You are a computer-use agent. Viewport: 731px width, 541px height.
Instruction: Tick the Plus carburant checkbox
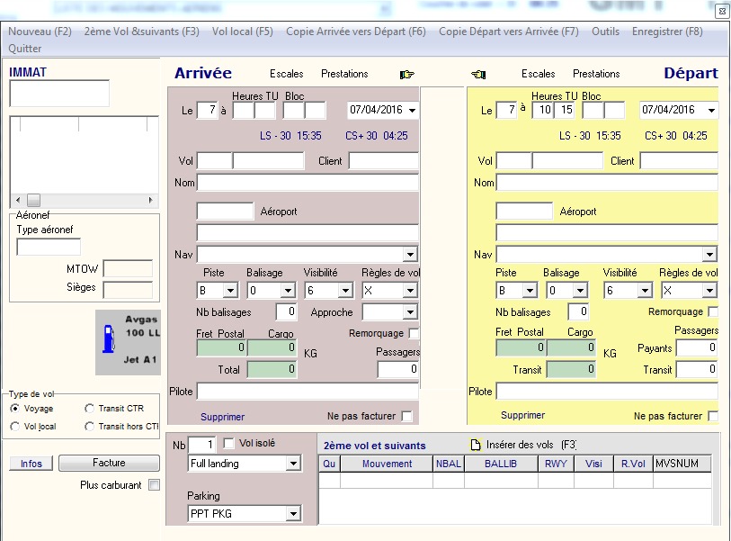coord(154,485)
